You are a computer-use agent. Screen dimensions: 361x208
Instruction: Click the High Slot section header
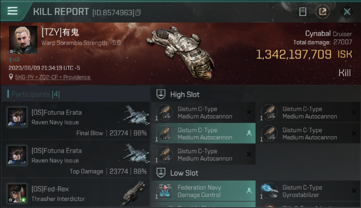(x=185, y=94)
